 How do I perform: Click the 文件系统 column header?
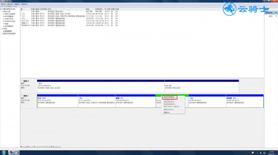click(x=43, y=9)
